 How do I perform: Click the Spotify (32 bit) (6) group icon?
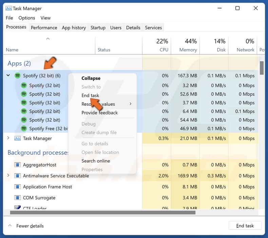pyautogui.click(x=17, y=75)
